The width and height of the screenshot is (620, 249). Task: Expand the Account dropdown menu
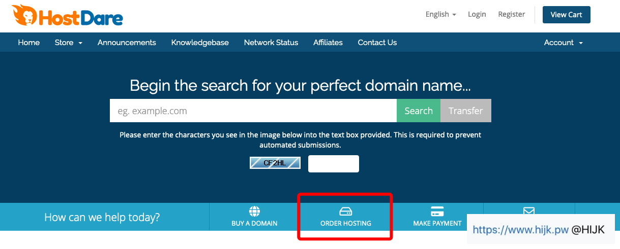pyautogui.click(x=563, y=43)
